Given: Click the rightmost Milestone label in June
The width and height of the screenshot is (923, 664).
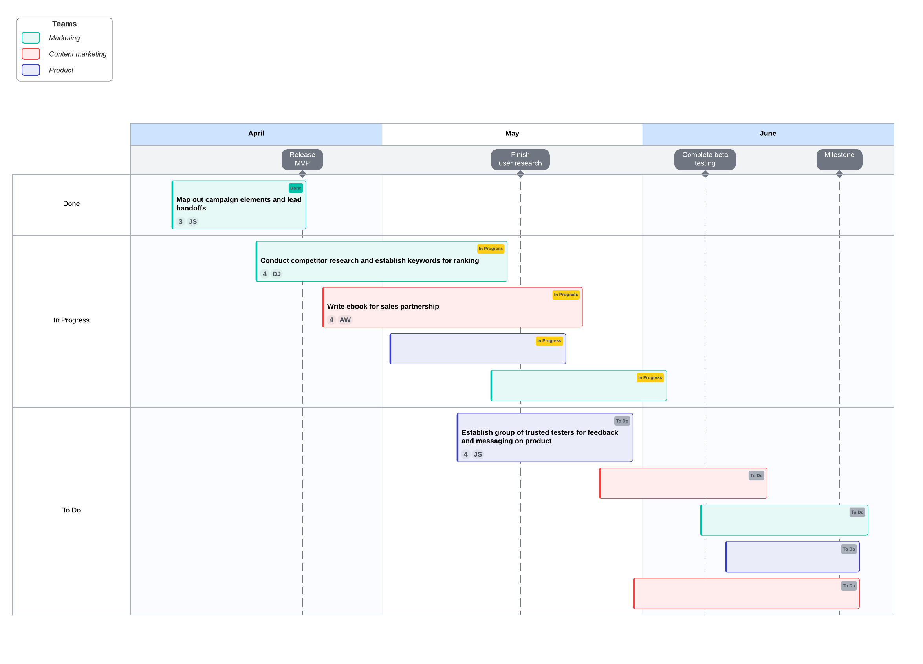Looking at the screenshot, I should [x=839, y=159].
